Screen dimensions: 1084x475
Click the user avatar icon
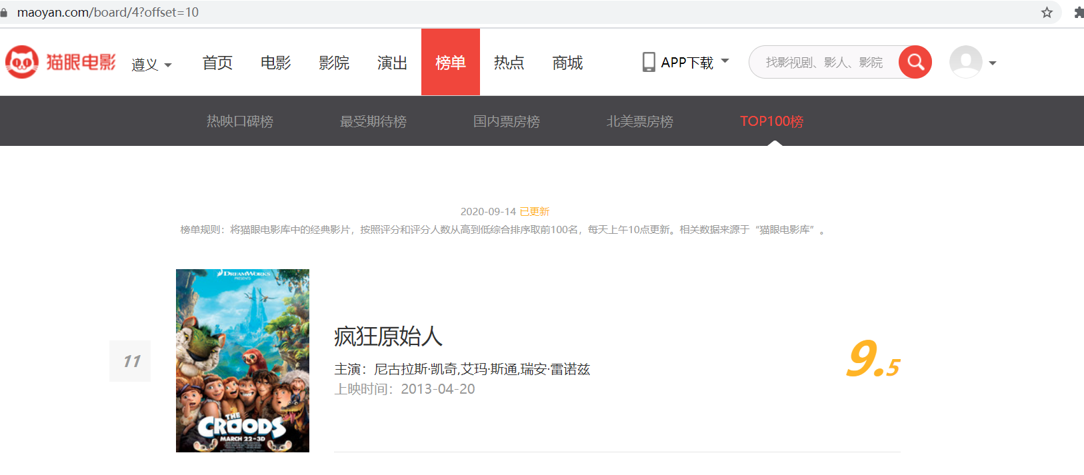(x=965, y=62)
